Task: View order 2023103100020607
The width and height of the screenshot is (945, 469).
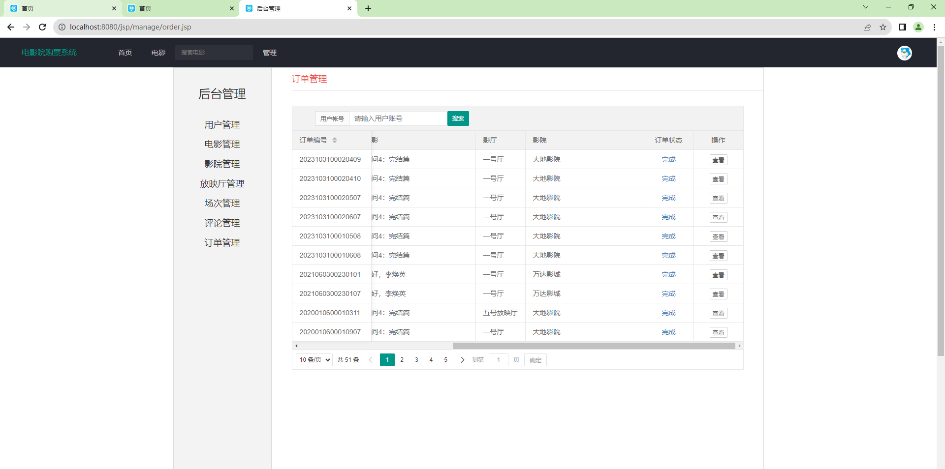Action: tap(719, 217)
